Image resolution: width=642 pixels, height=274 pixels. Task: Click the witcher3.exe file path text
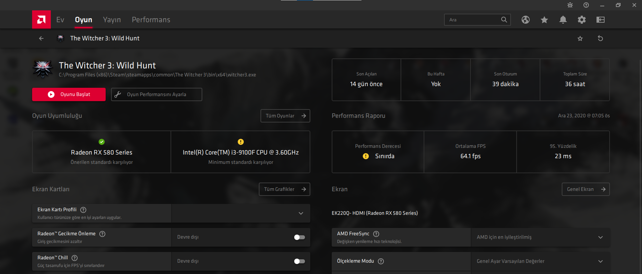coord(157,75)
